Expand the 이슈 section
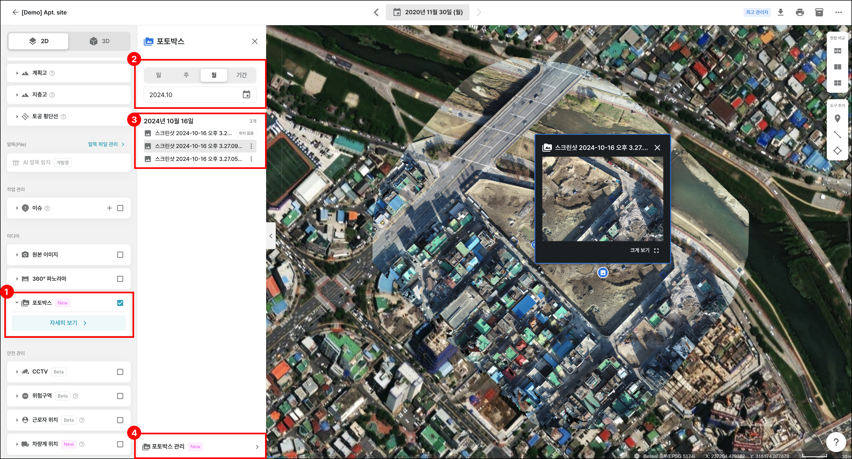The height and width of the screenshot is (459, 852). [x=17, y=208]
